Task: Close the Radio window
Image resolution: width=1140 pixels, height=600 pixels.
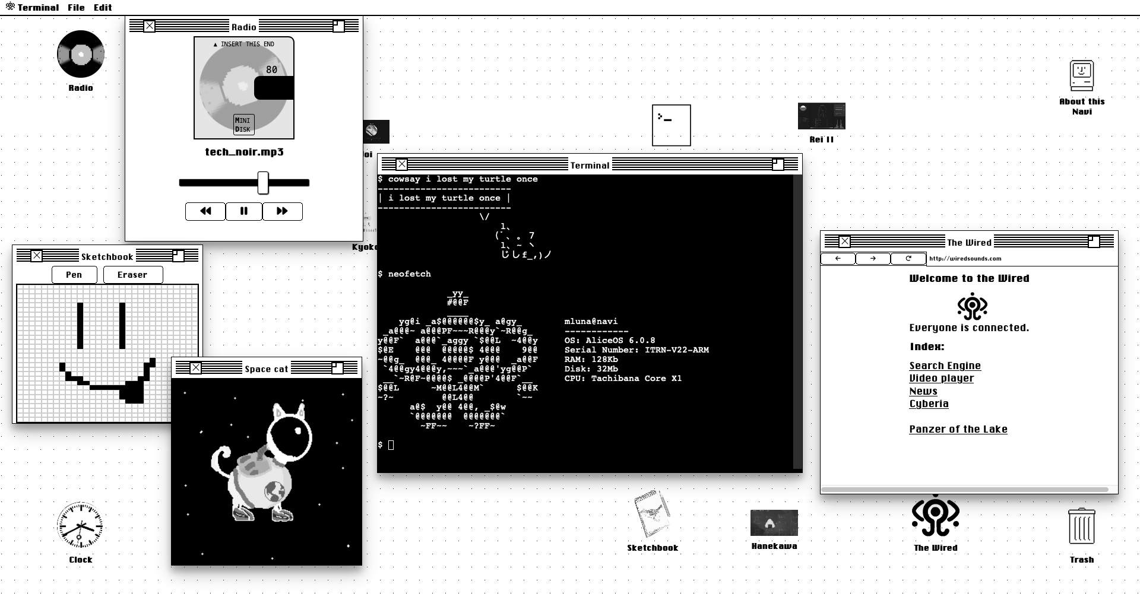Action: [x=150, y=26]
